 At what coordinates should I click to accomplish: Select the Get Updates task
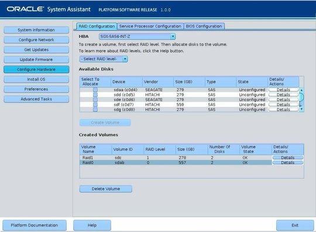36,50
